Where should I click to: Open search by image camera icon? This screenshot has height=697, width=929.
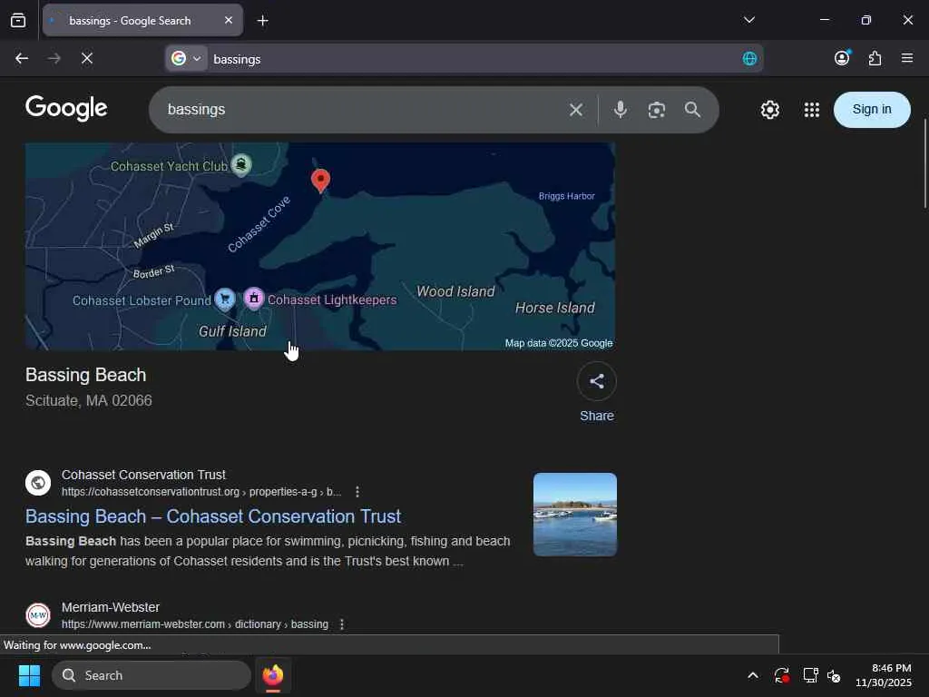(x=657, y=110)
